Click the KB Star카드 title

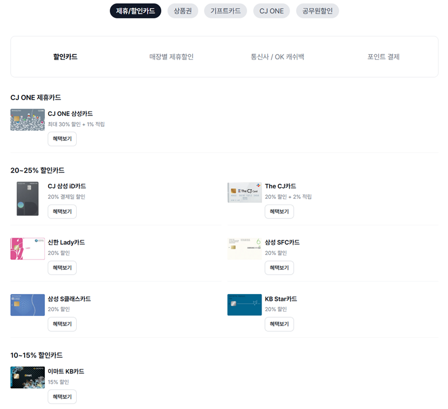(x=281, y=299)
